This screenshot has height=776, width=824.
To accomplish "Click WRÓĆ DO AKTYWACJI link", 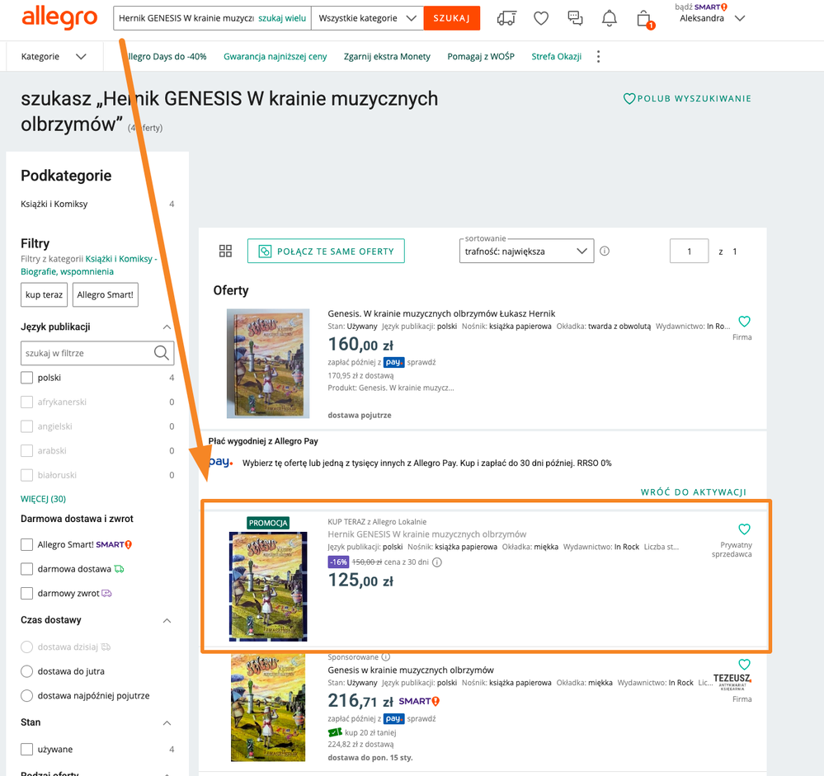I will (x=693, y=491).
